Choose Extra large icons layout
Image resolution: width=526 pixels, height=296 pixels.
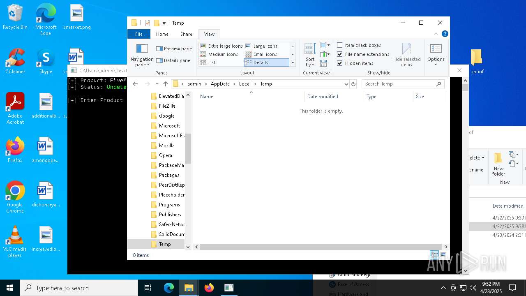pos(221,46)
